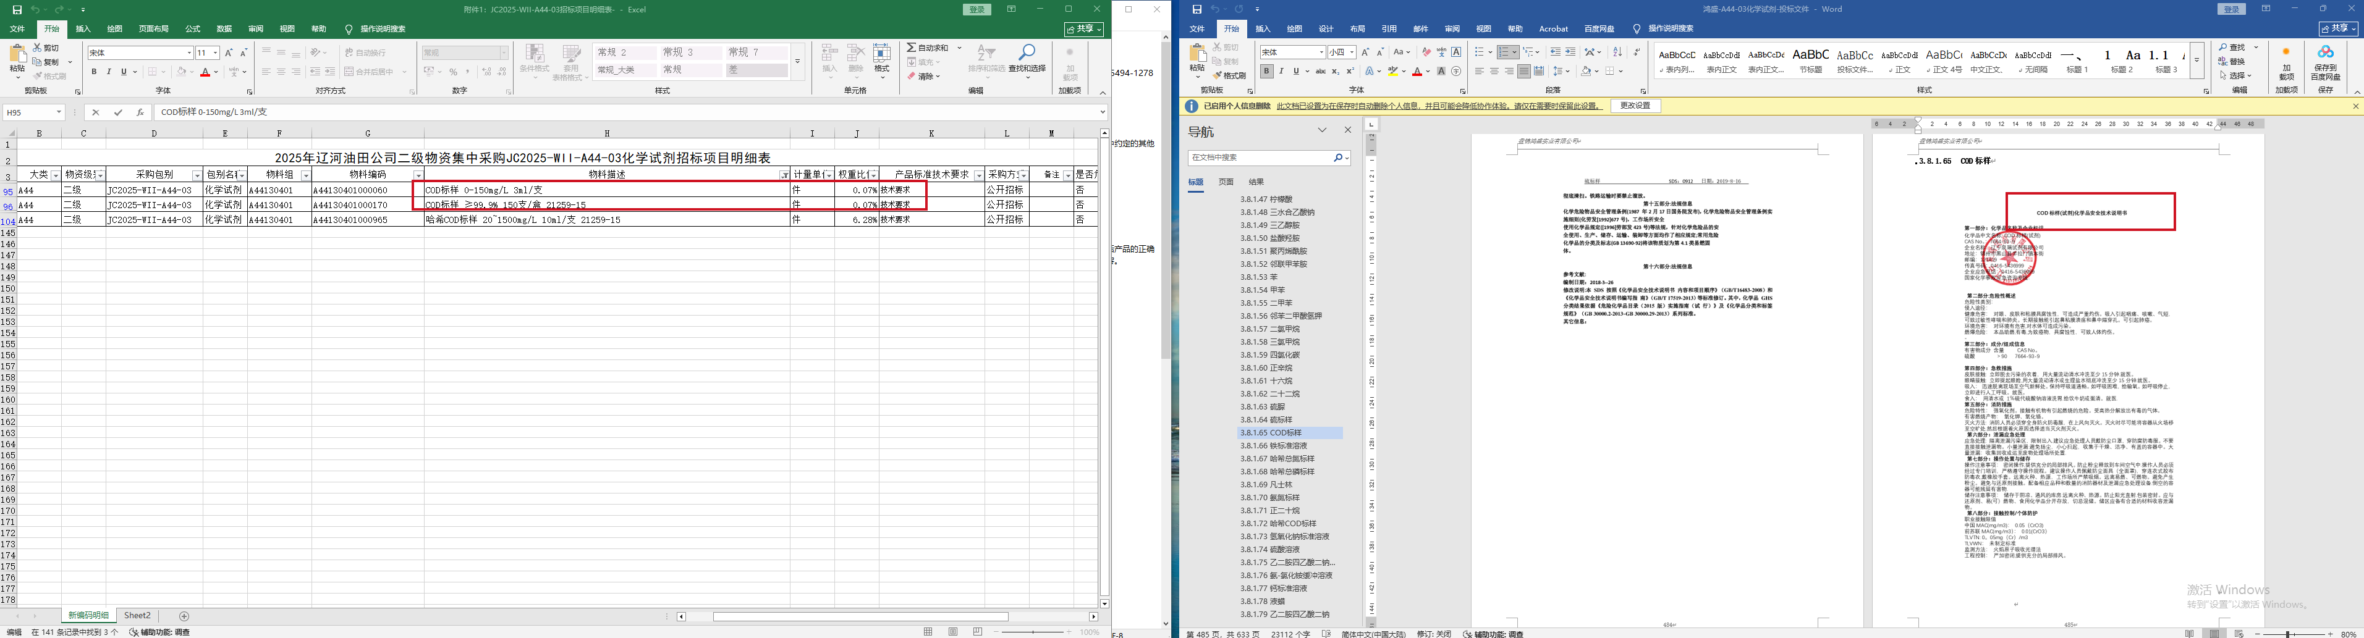
Task: Open Excel 公式 ribbon tab
Action: tap(193, 29)
